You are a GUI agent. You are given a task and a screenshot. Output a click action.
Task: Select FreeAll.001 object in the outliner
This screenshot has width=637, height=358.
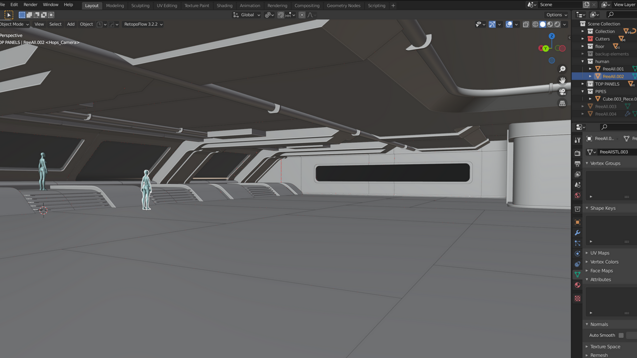coord(613,69)
